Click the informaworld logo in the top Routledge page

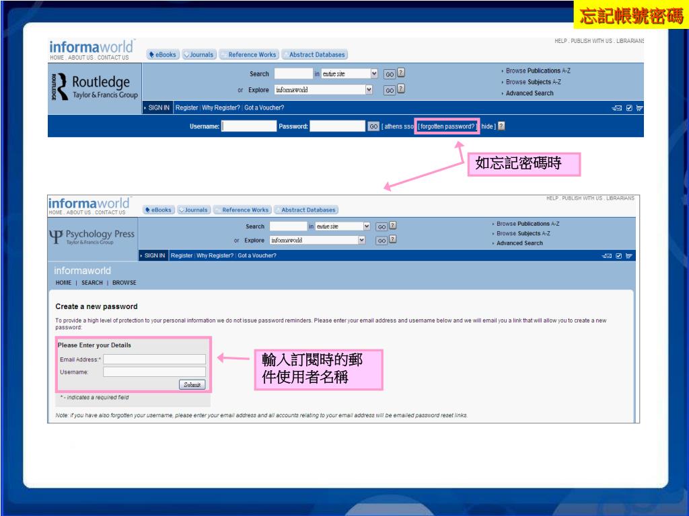[92, 46]
